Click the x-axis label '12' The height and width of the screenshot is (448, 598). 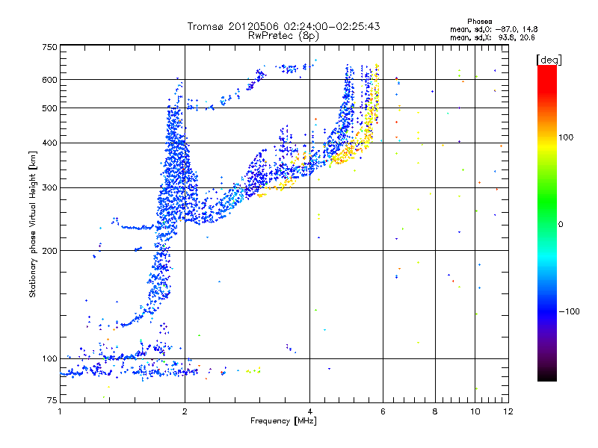tap(508, 411)
